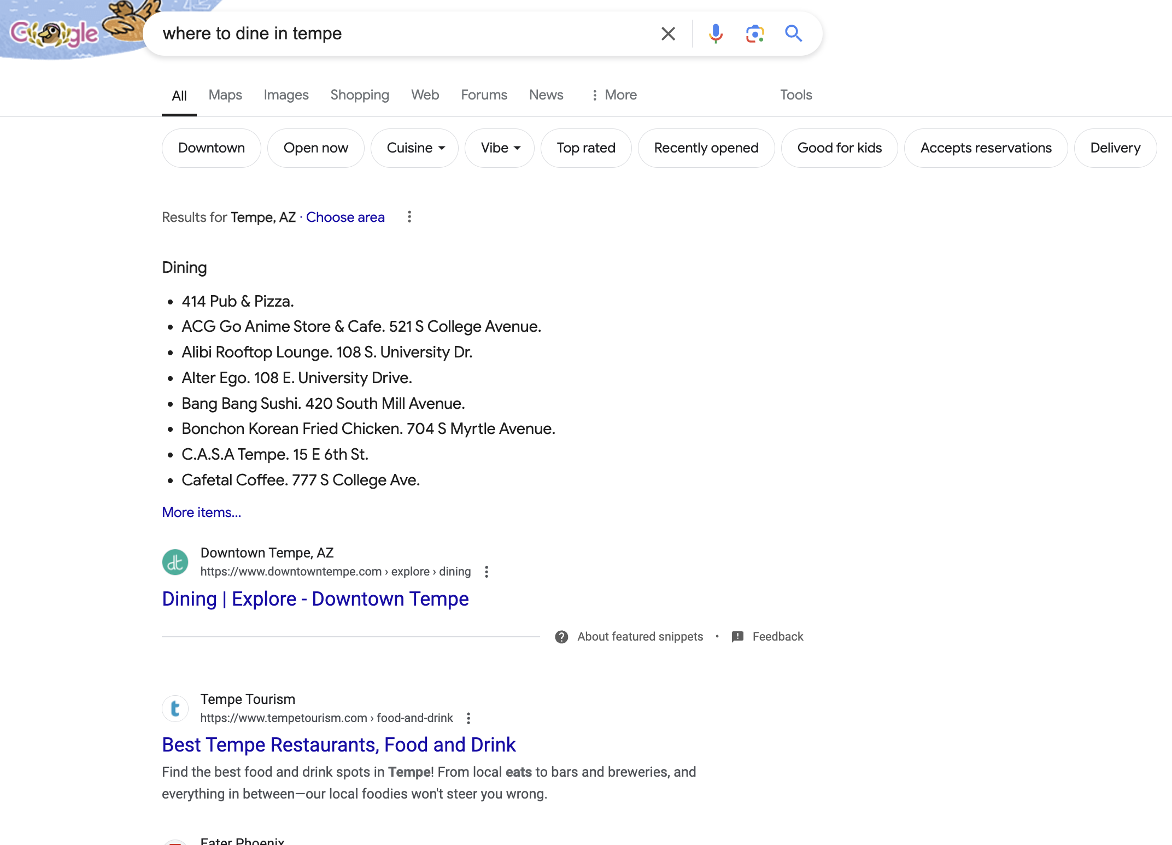
Task: Toggle the Open now filter chip
Action: point(316,148)
